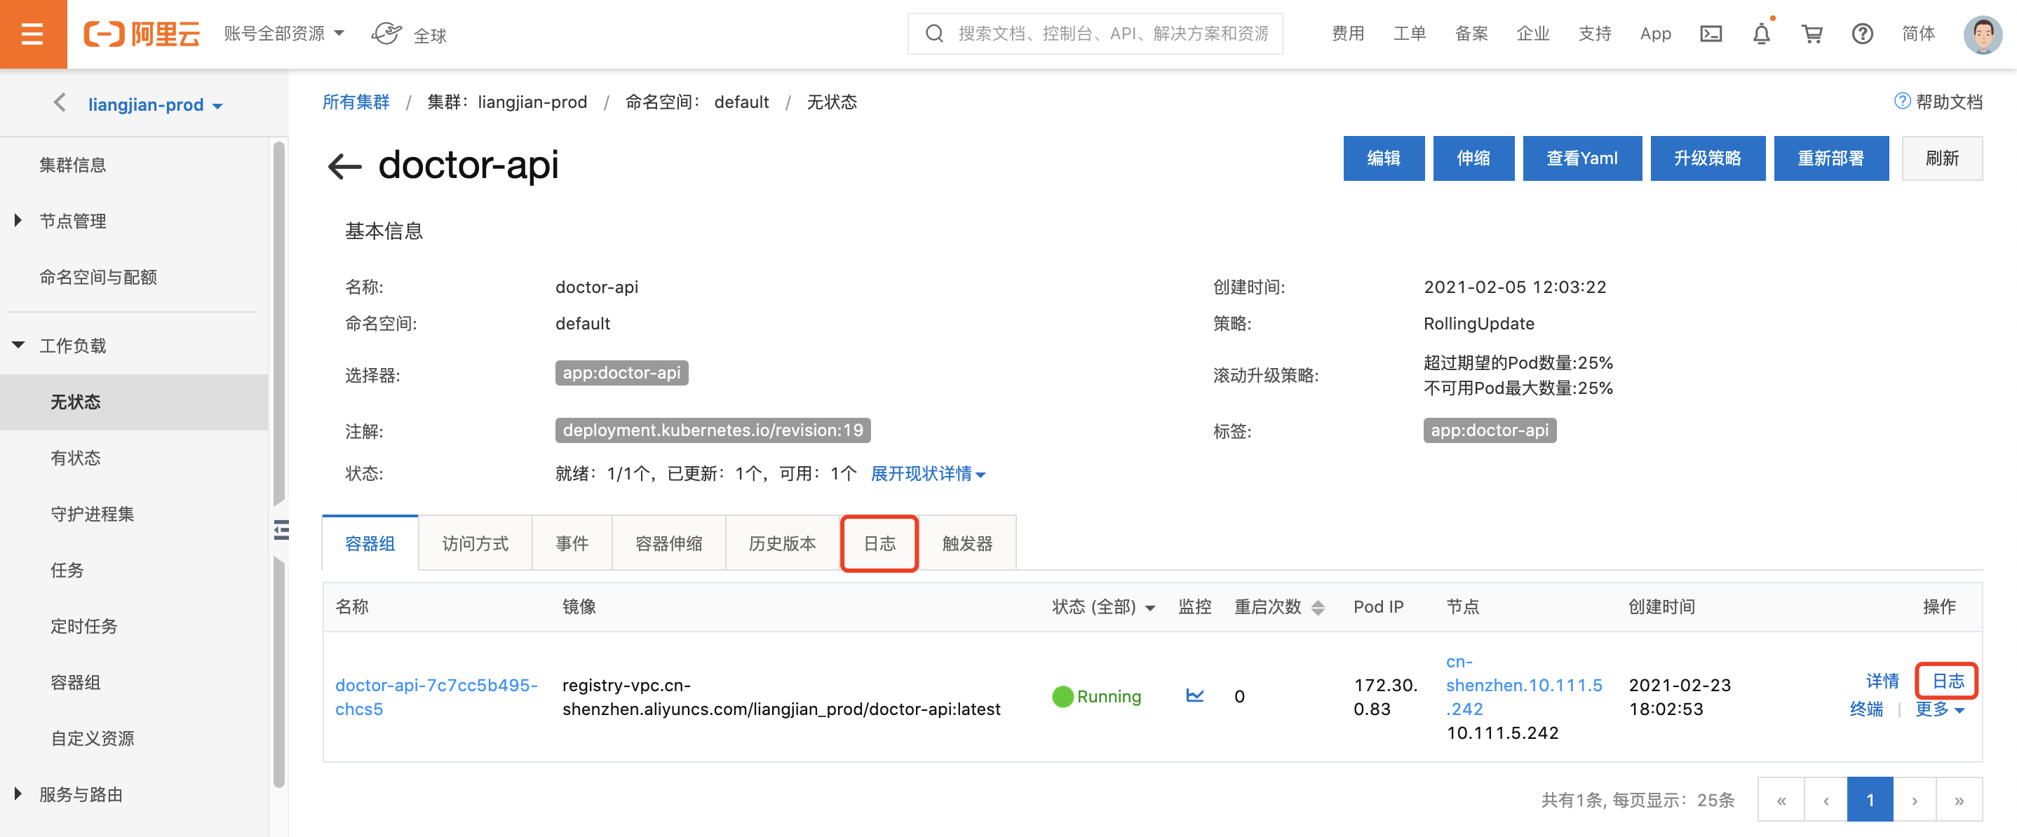Open the notification bell

point(1760,34)
